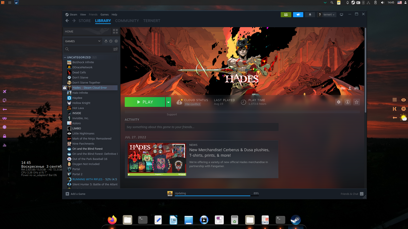Click the Updating download progress bar

[217, 195]
